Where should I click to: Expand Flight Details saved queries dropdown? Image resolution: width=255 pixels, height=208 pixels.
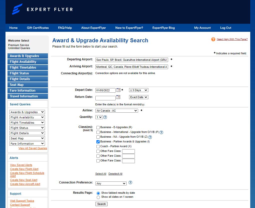[x=27, y=133]
